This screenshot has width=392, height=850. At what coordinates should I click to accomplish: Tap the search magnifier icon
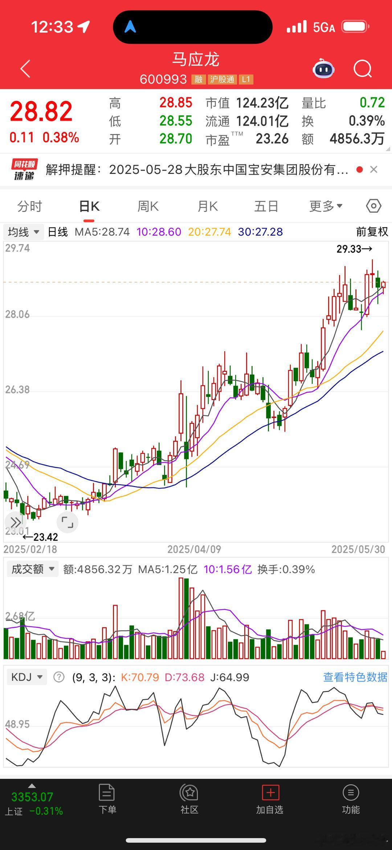click(363, 68)
